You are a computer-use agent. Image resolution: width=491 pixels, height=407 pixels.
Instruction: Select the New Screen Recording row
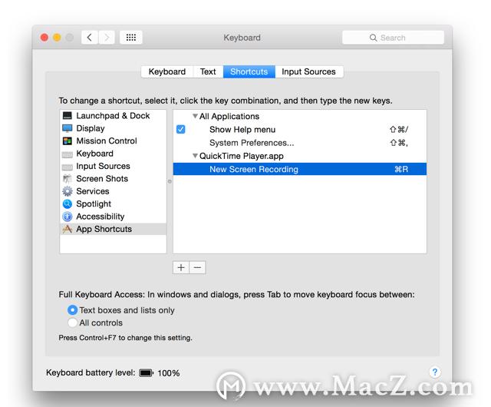[300, 169]
